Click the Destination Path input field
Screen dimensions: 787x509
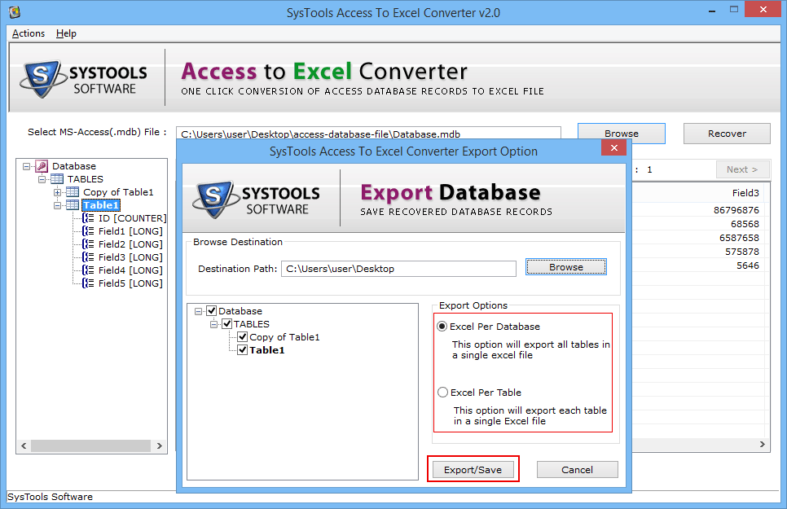click(x=398, y=269)
